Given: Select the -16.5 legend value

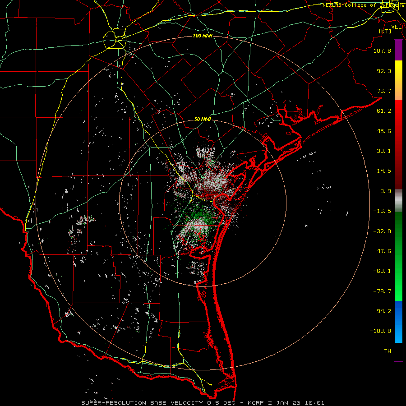Looking at the screenshot, I should click(382, 211).
